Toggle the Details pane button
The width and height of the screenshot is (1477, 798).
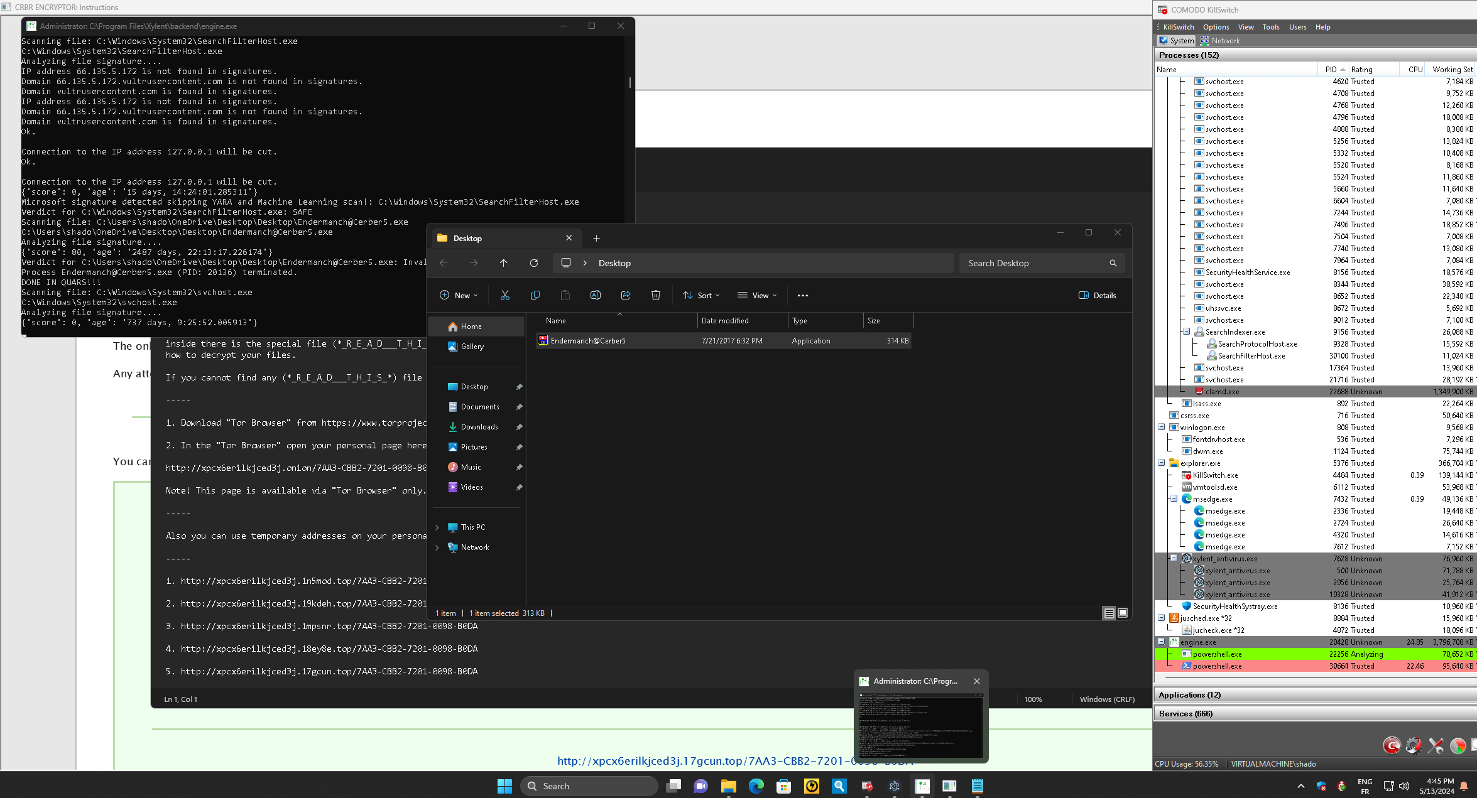click(x=1097, y=295)
